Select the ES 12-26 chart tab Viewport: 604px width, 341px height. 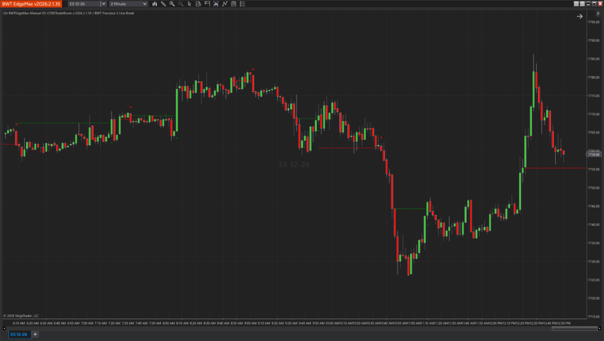coord(19,335)
